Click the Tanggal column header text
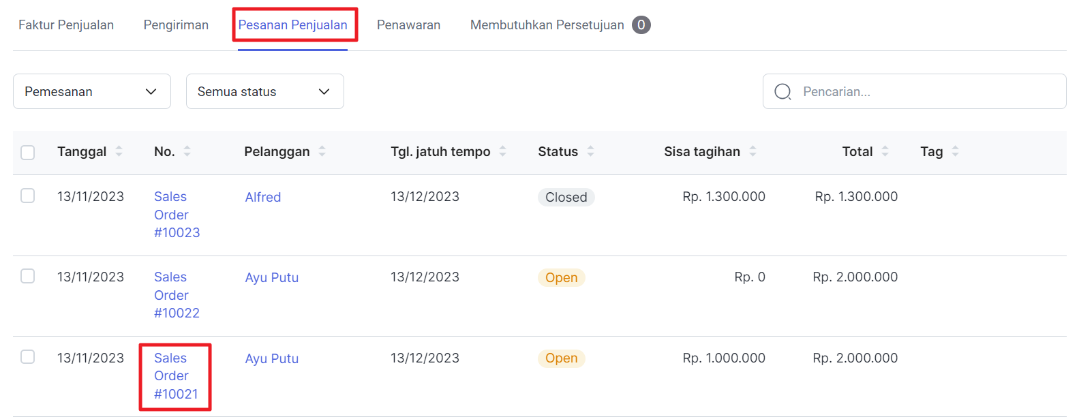This screenshot has width=1079, height=417. click(82, 151)
